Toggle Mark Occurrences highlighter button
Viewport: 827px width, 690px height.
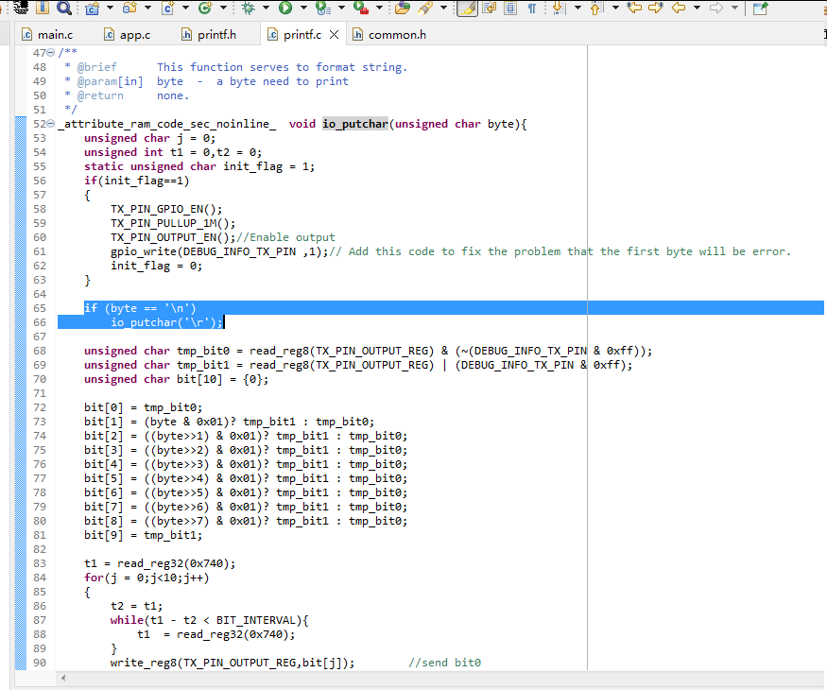[467, 9]
